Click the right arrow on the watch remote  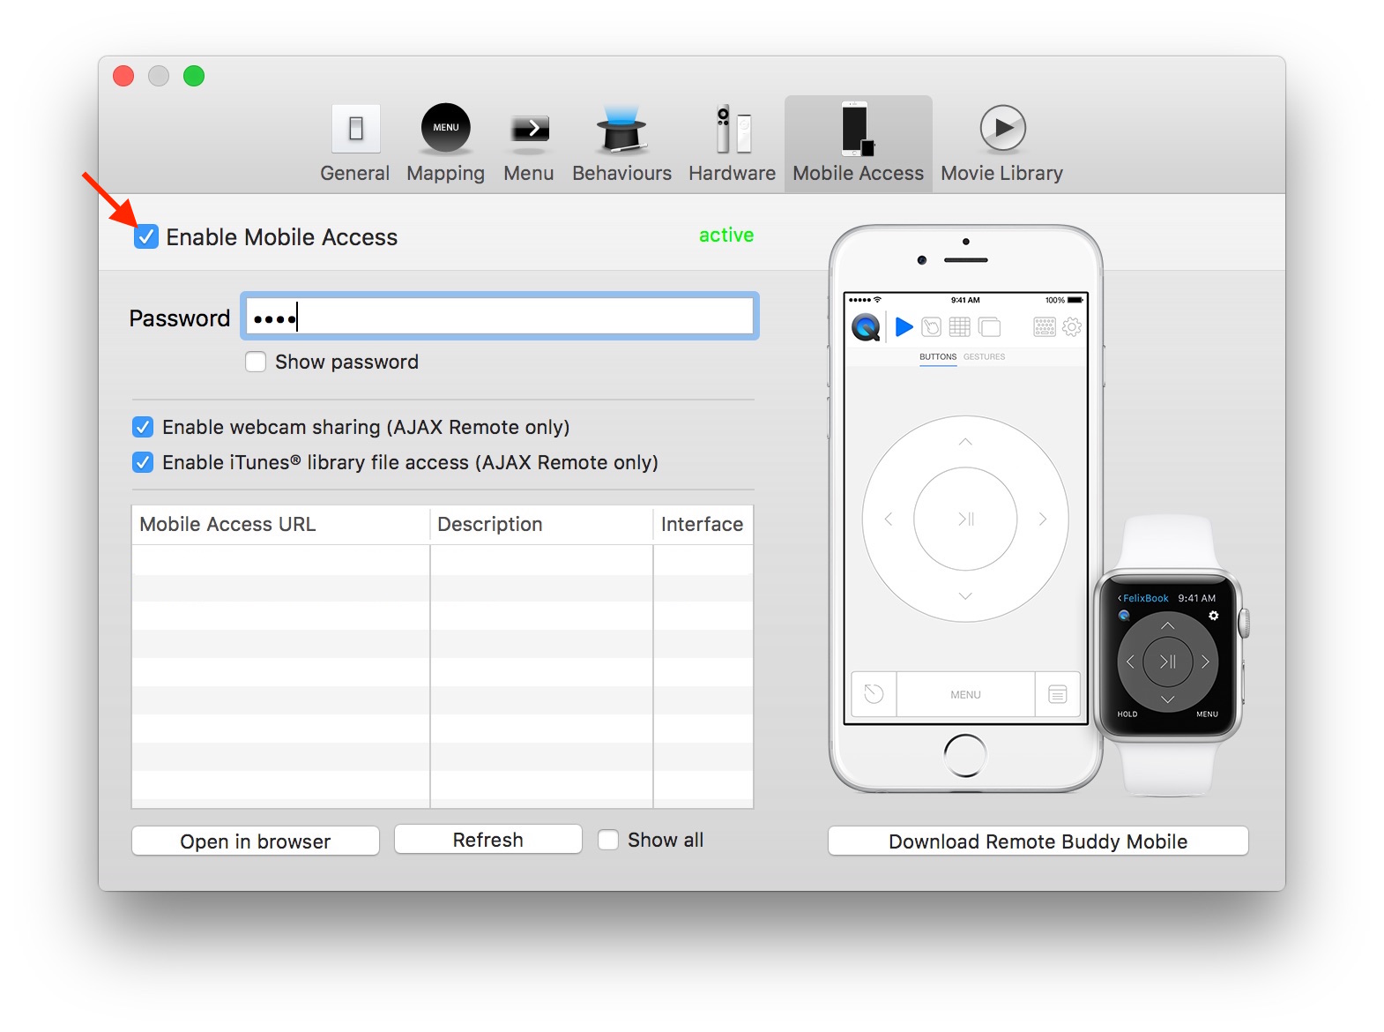(1205, 662)
